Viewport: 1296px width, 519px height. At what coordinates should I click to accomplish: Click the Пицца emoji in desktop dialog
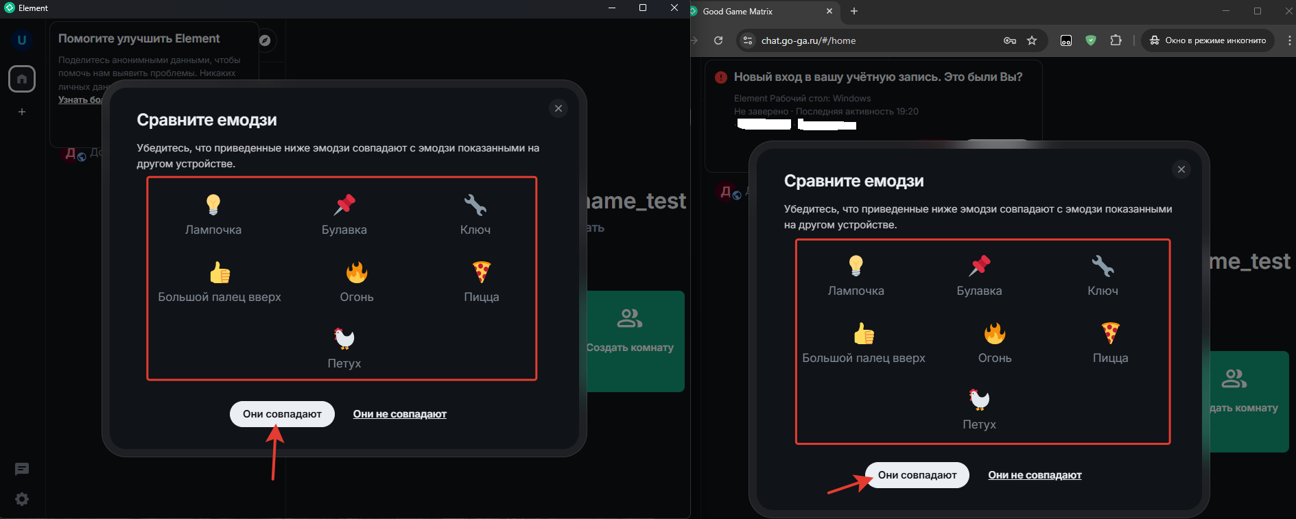[x=482, y=272]
